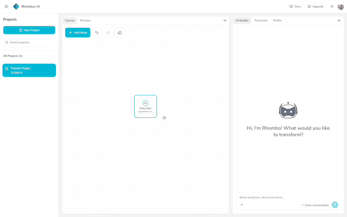347x217 pixels.
Task: Switch the light/dark theme toggle
Action: click(332, 6)
